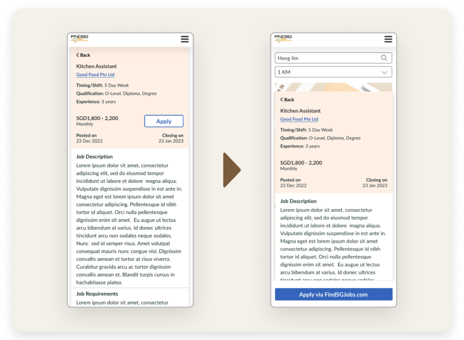The image size is (464, 340).
Task: Click search magnifier icon in Hong lim field
Action: tap(384, 58)
